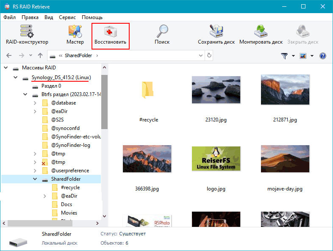Image resolution: width=333 pixels, height=251 pixels.
Task: Open navigation history dropdown arrow
Action: (31, 55)
